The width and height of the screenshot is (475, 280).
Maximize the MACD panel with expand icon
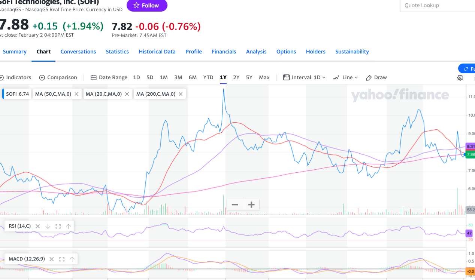62,259
